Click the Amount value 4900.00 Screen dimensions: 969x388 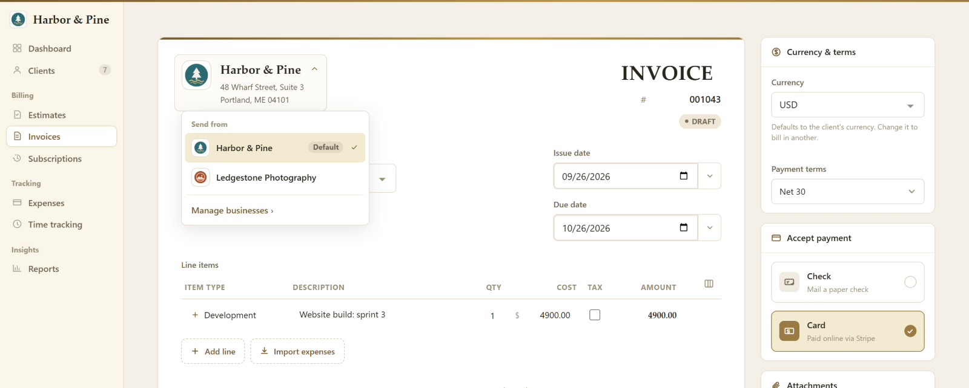(x=662, y=315)
